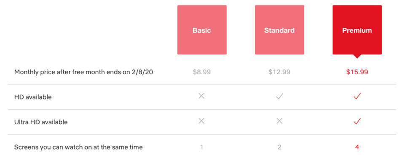Select the Basic plan tile
The width and height of the screenshot is (411, 158).
point(202,30)
